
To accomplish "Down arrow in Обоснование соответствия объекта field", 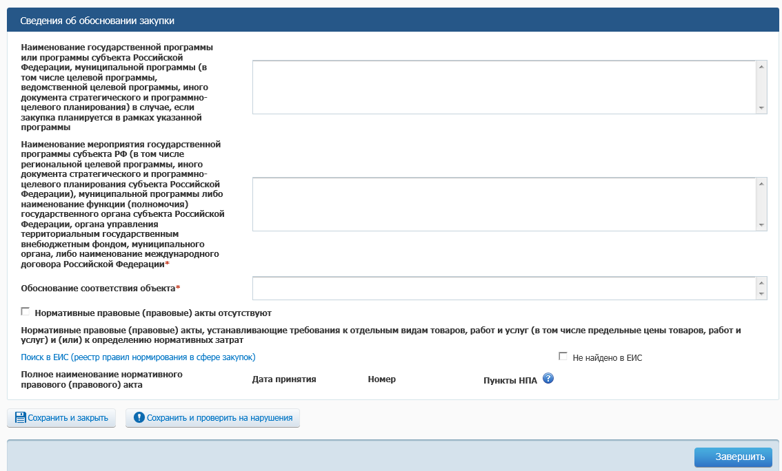I will coord(761,294).
